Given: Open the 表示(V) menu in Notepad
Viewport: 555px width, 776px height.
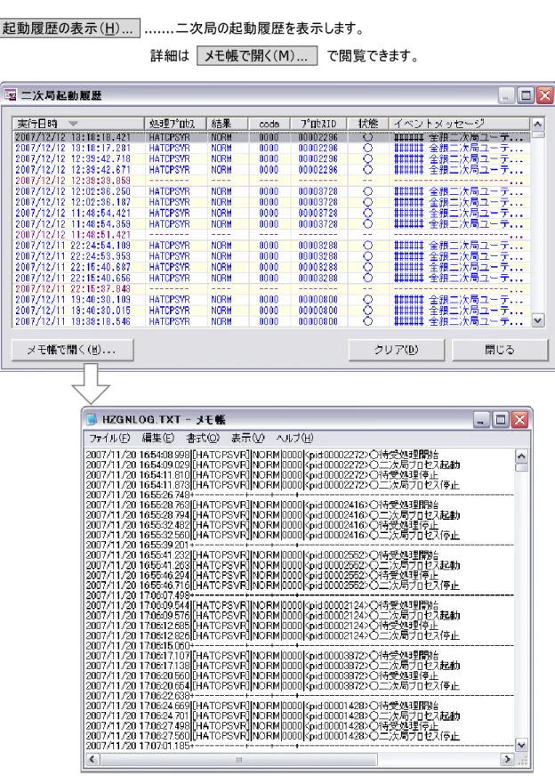Looking at the screenshot, I should coord(248,438).
